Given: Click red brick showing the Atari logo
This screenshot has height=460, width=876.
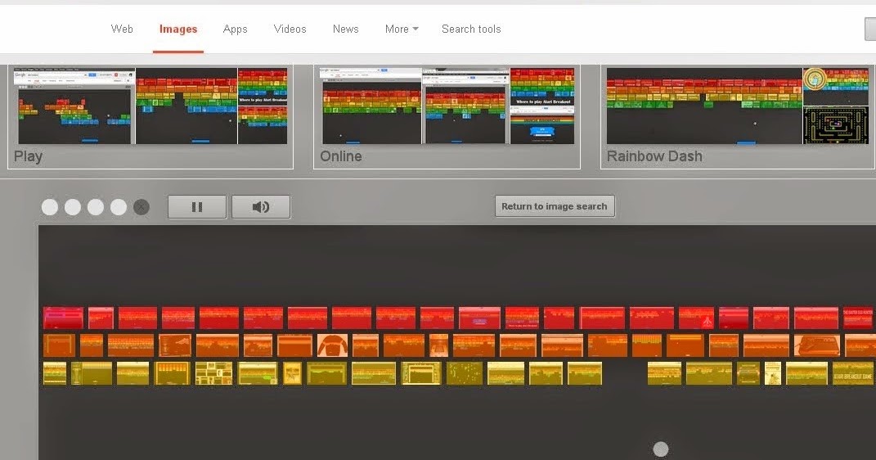Looking at the screenshot, I should (x=696, y=318).
